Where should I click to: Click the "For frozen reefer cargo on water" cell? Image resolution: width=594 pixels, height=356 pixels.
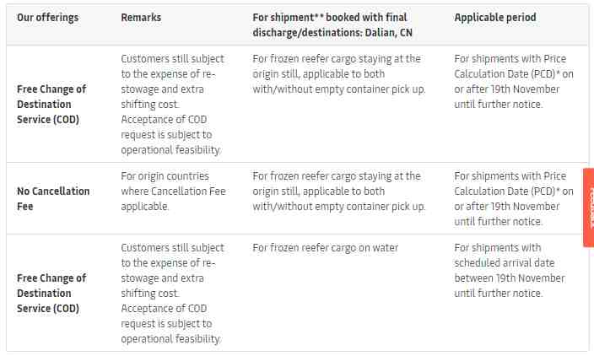click(326, 248)
